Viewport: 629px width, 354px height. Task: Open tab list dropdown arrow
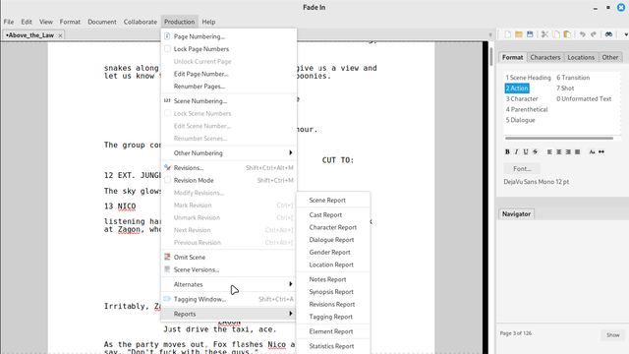click(x=490, y=35)
